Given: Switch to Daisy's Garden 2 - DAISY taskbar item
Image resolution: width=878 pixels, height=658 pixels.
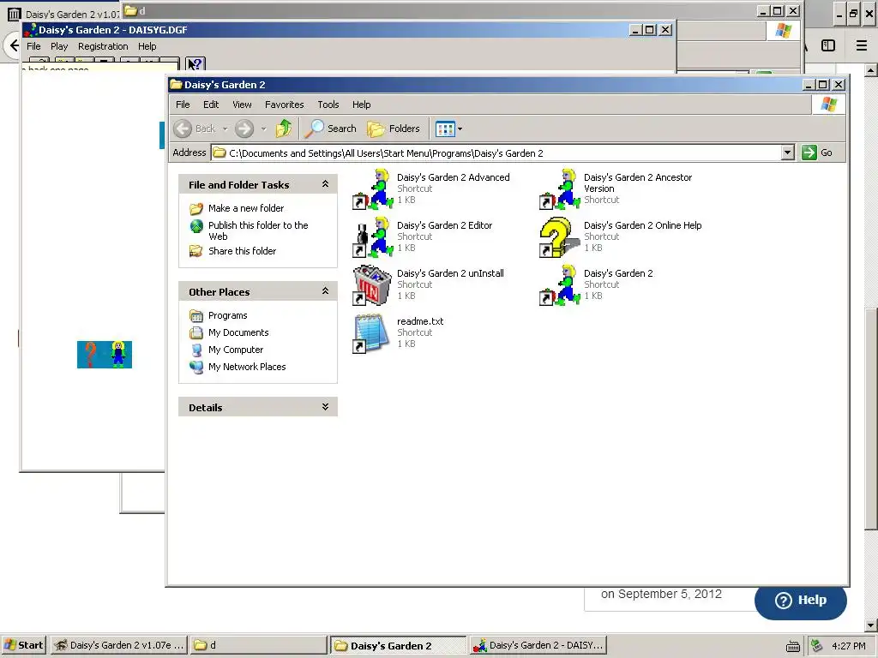Looking at the screenshot, I should coord(538,645).
